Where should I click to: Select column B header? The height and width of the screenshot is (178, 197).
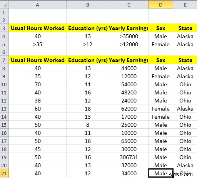coord(88,5)
